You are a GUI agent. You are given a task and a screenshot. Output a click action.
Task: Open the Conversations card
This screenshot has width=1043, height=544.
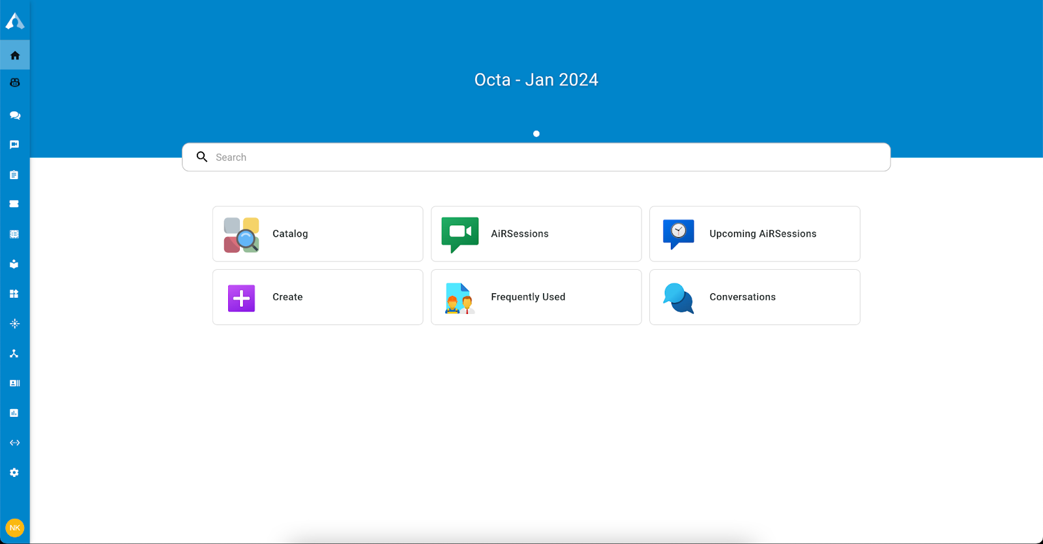[755, 297]
